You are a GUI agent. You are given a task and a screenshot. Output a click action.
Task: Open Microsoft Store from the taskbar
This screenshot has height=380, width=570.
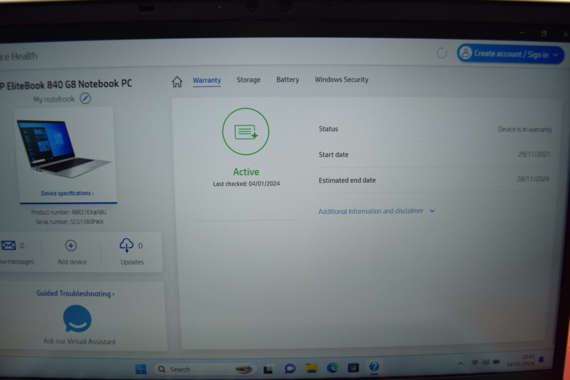pyautogui.click(x=353, y=368)
